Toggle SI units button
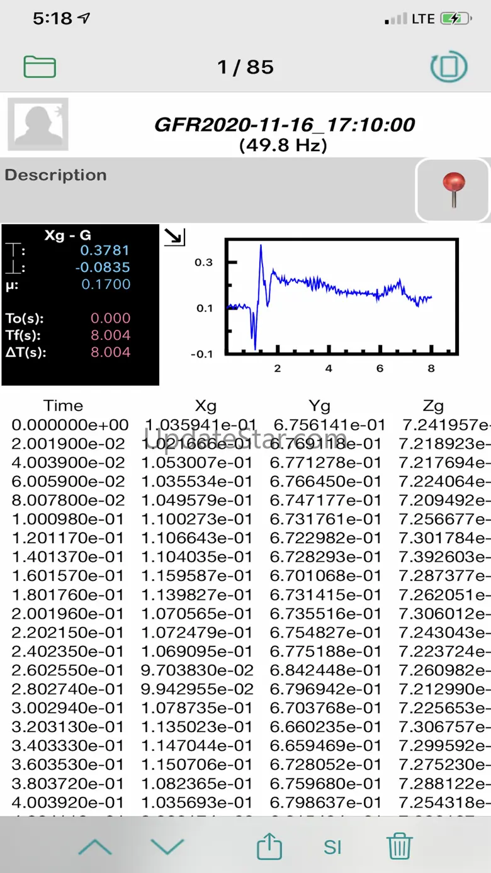Image resolution: width=491 pixels, height=873 pixels. click(x=332, y=847)
